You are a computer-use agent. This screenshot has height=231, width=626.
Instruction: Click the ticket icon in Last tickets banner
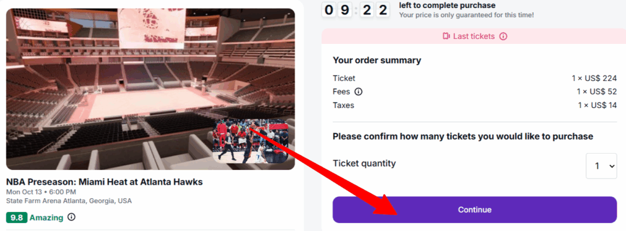coord(446,37)
